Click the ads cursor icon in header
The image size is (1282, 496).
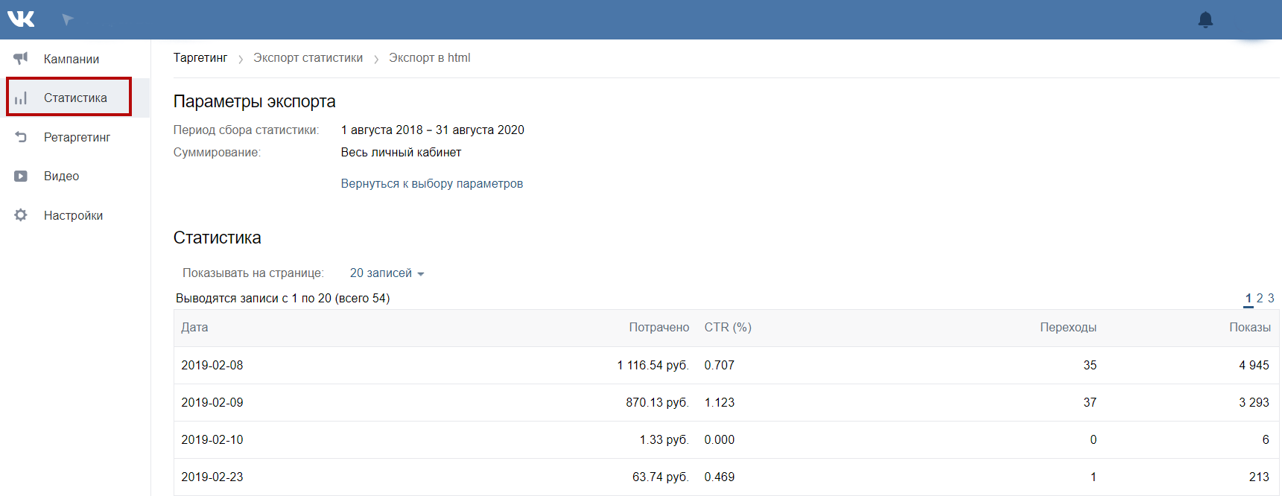coord(68,19)
